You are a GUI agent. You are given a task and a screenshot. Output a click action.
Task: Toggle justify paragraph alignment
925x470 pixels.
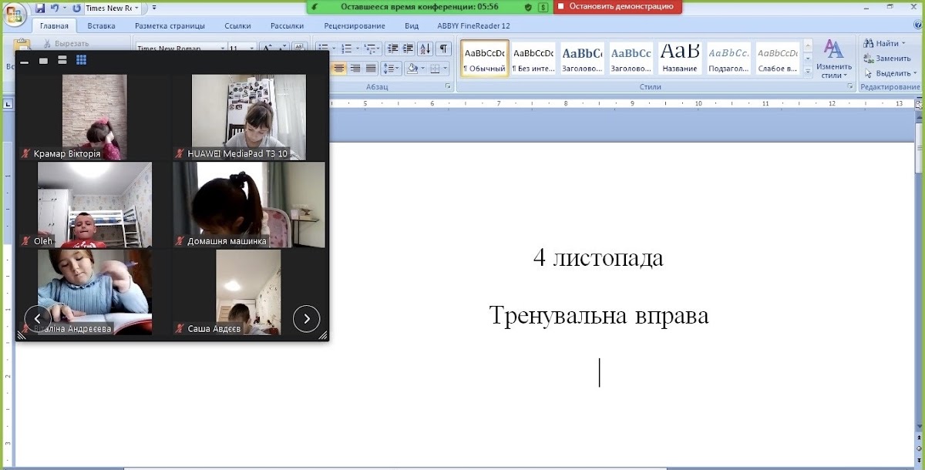[x=371, y=69]
